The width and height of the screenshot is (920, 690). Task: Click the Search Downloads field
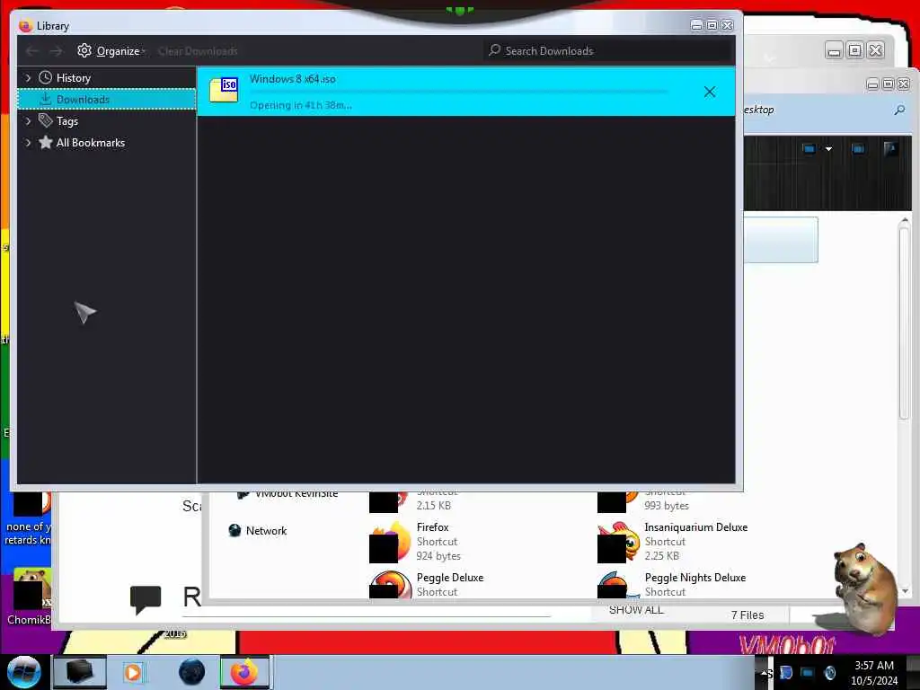click(x=608, y=51)
